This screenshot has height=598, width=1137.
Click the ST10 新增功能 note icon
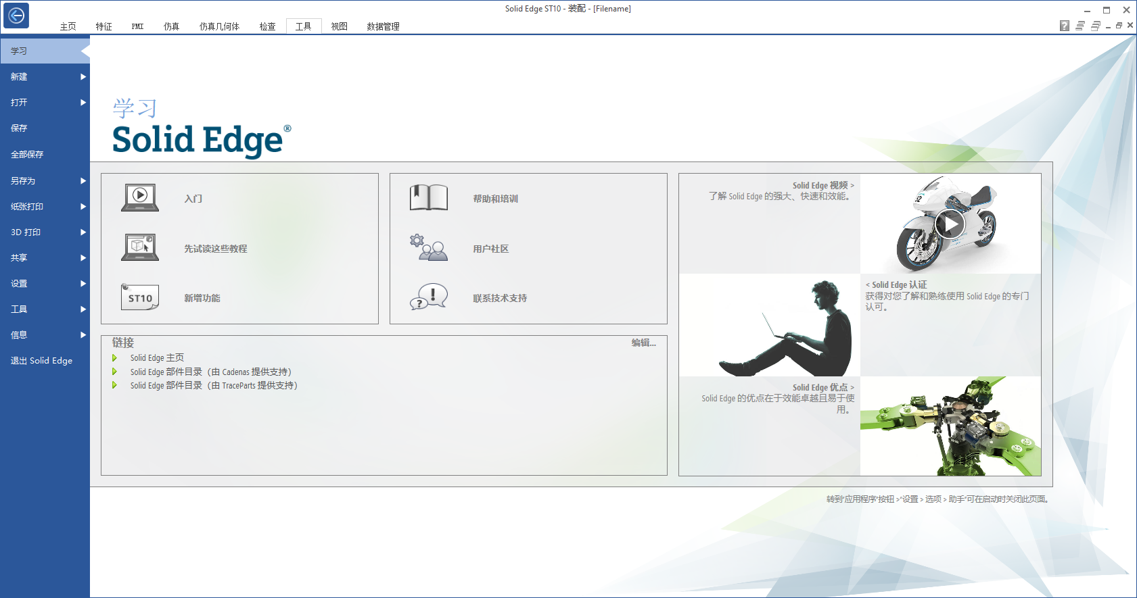[140, 297]
